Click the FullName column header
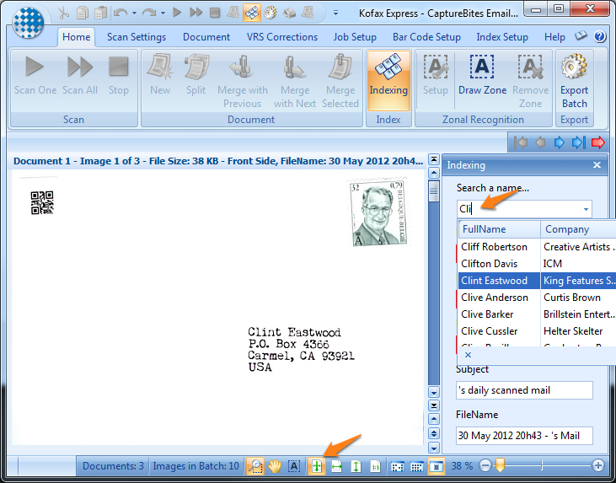Viewport: 616px width, 483px height. 500,229
